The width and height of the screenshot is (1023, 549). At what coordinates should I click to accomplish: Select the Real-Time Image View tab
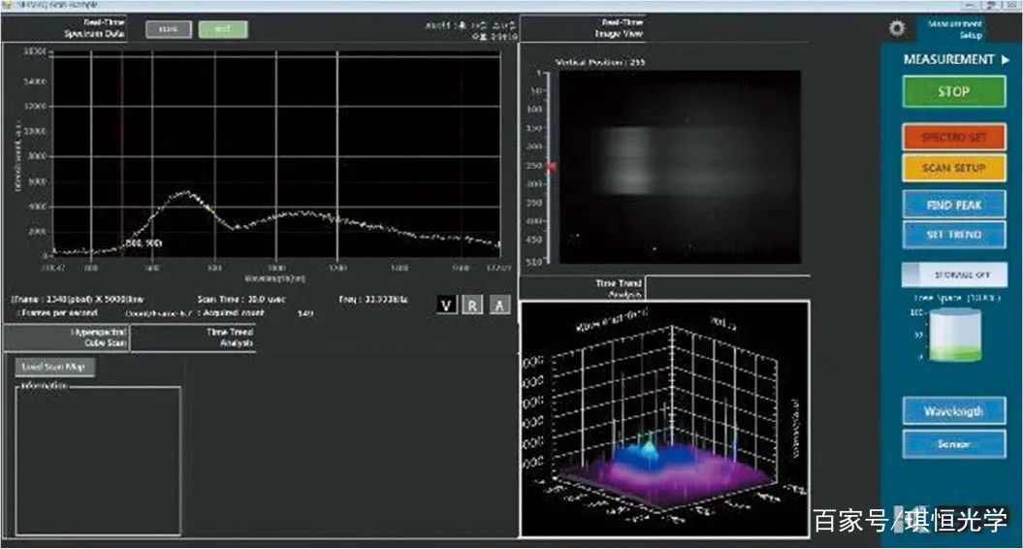(x=582, y=27)
